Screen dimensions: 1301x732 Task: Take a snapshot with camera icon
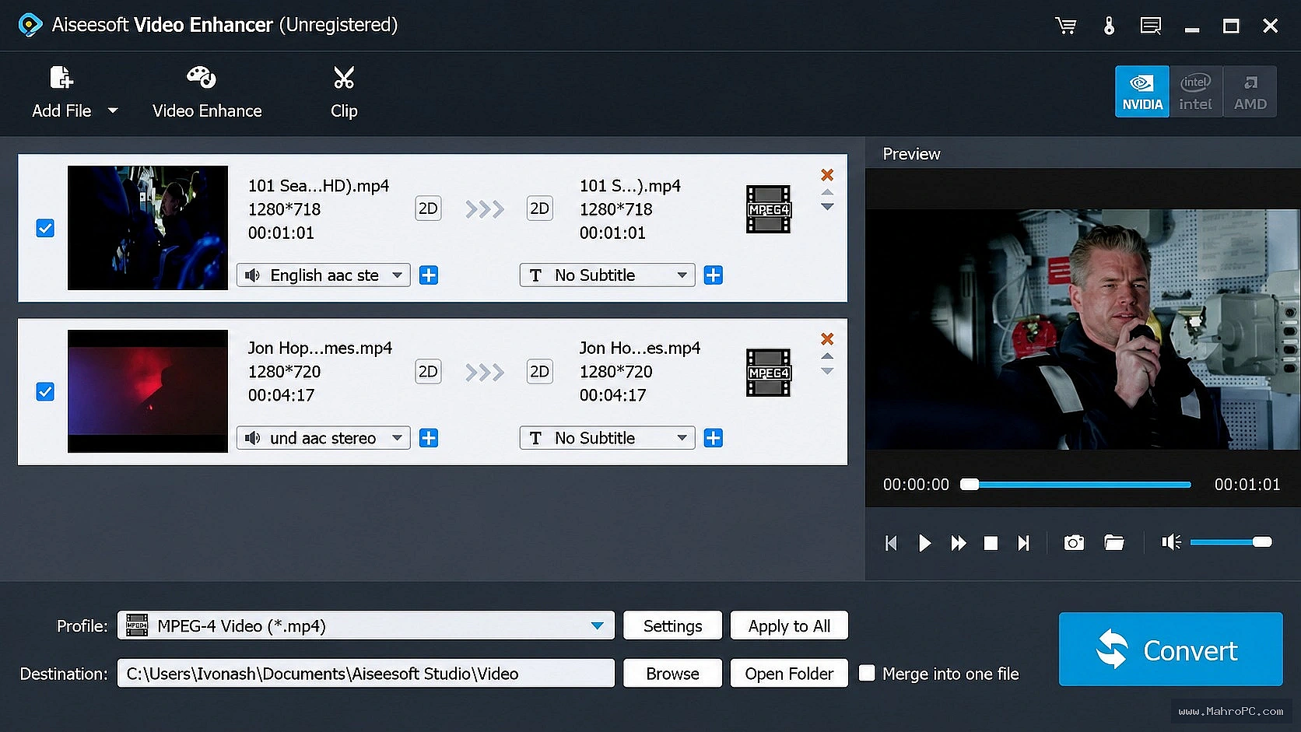pyautogui.click(x=1074, y=542)
